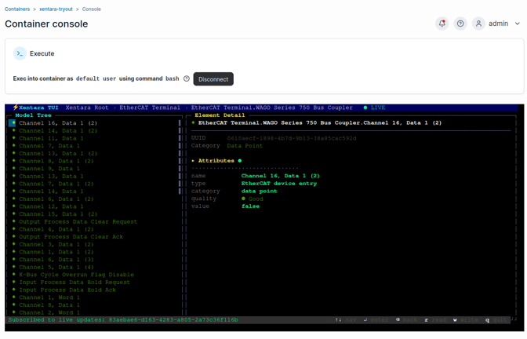
Task: Select Output Process Data Clear Request row
Action: coord(78,221)
